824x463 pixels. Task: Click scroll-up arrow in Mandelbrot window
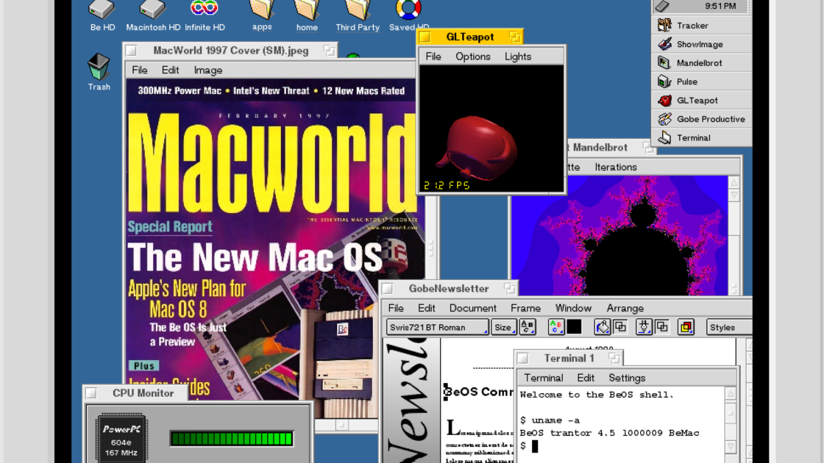[x=734, y=183]
